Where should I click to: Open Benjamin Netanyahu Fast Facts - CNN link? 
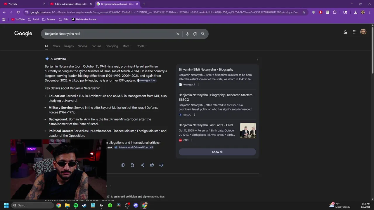(206, 125)
